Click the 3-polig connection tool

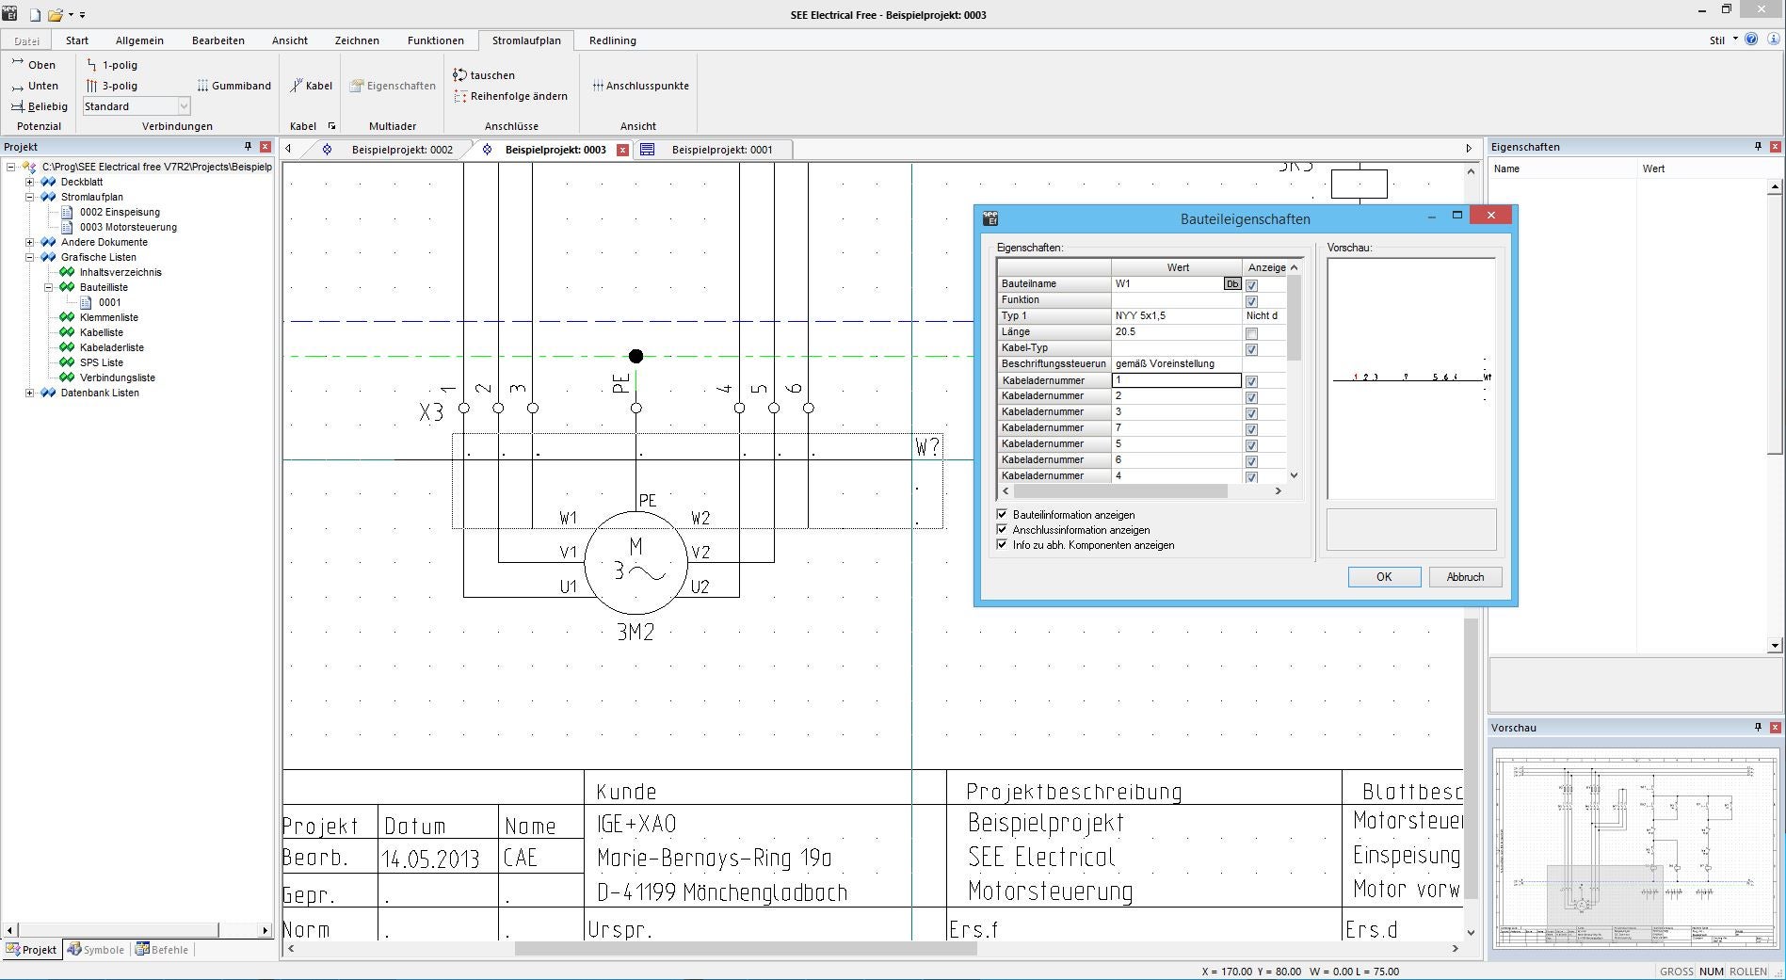click(111, 86)
